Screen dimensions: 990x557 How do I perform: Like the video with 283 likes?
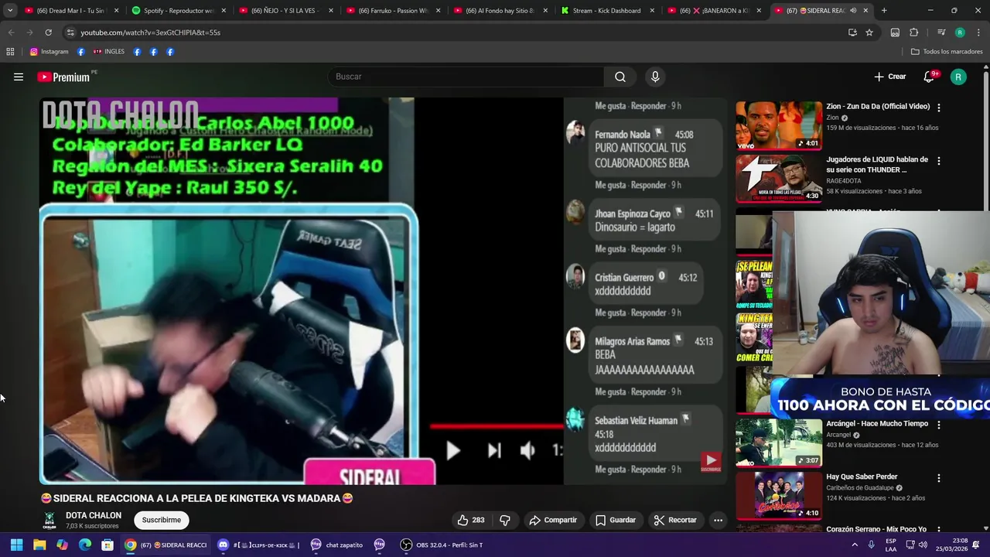pos(472,520)
